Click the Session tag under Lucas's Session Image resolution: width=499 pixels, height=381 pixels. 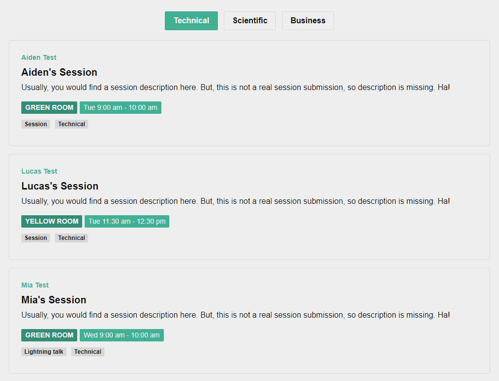coord(36,238)
